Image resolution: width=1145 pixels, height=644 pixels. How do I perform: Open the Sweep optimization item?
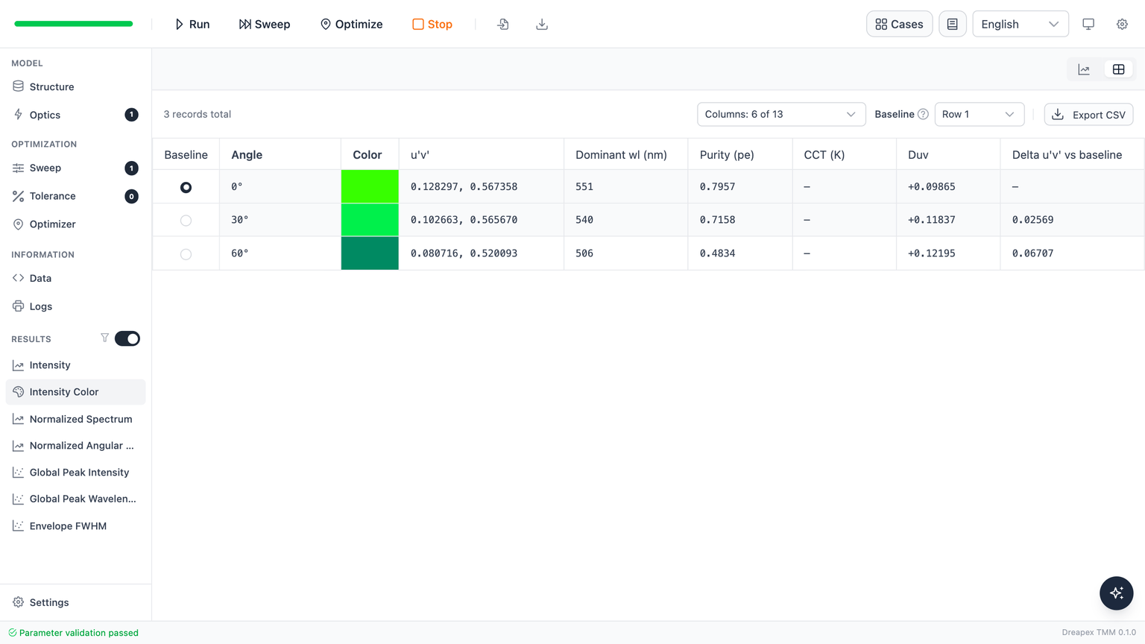click(75, 168)
